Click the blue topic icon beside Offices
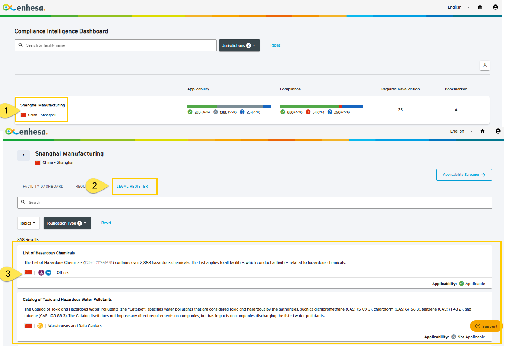Viewport: 506px width, 350px height. point(48,273)
